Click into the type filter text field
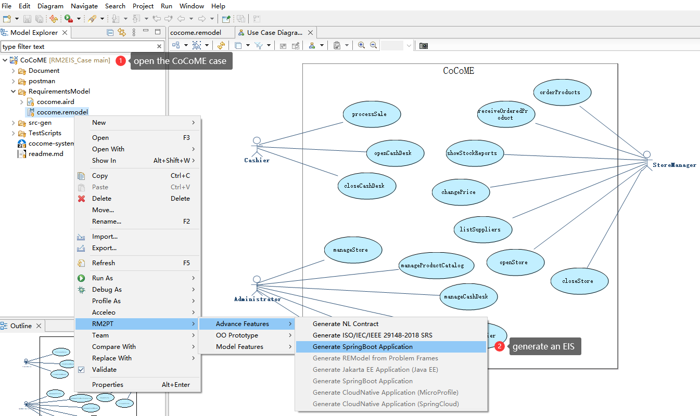The image size is (700, 416). tap(78, 46)
